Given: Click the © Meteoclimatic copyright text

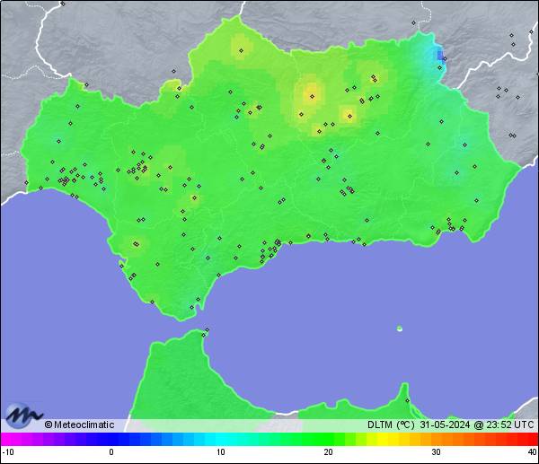Looking at the screenshot, I should 79,425.
